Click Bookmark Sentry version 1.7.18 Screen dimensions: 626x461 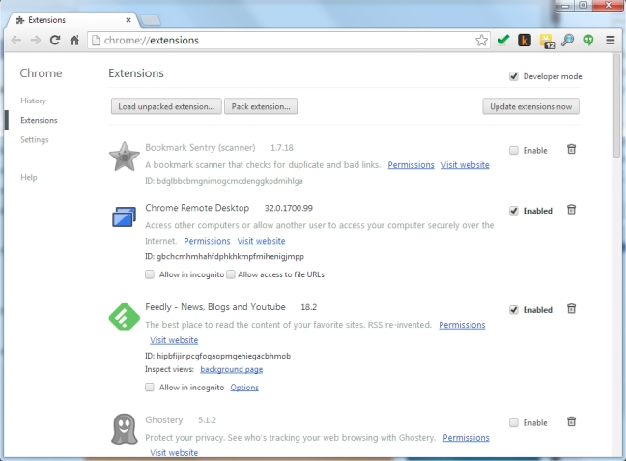click(x=282, y=148)
